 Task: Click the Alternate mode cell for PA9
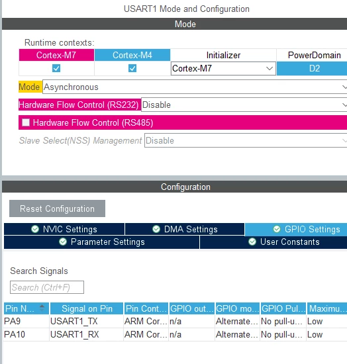point(237,321)
